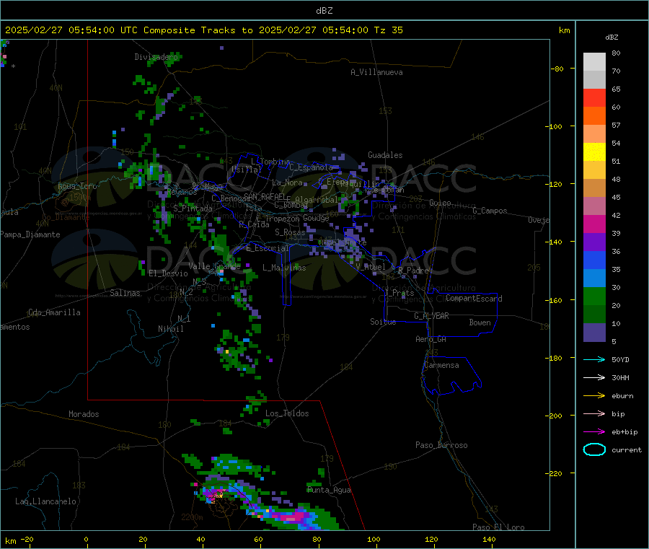Click the Guadales place label
649x549 pixels.
385,155
